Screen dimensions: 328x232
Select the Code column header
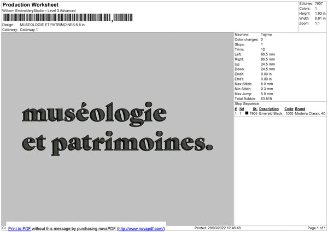pyautogui.click(x=289, y=109)
